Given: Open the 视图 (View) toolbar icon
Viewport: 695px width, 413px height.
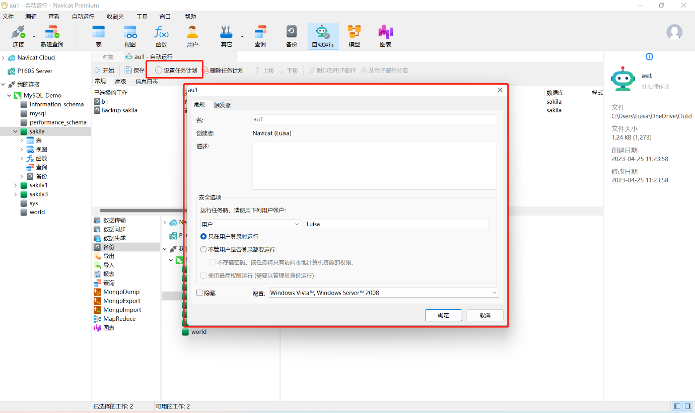Looking at the screenshot, I should (130, 36).
